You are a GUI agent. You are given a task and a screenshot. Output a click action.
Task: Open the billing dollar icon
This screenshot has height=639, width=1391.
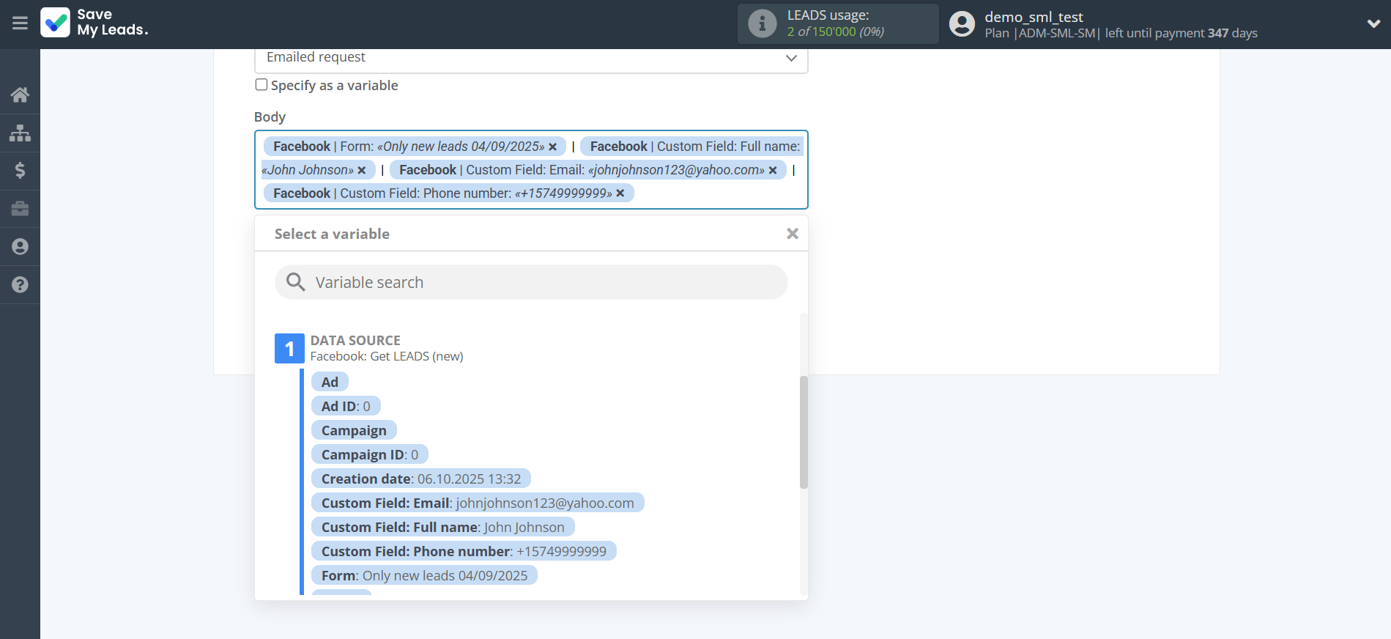click(20, 171)
